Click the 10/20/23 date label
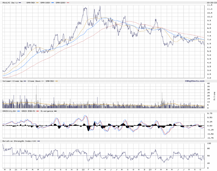This screenshot has width=217, height=171. pyautogui.click(x=211, y=2)
